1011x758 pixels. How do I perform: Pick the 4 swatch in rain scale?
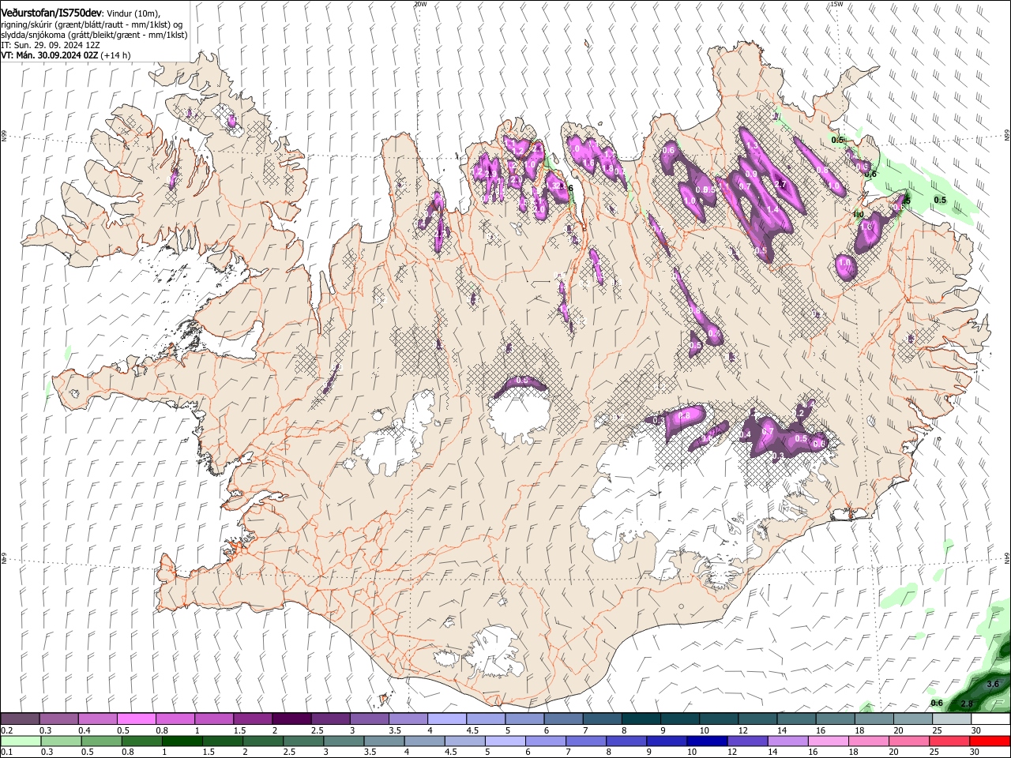[424, 741]
